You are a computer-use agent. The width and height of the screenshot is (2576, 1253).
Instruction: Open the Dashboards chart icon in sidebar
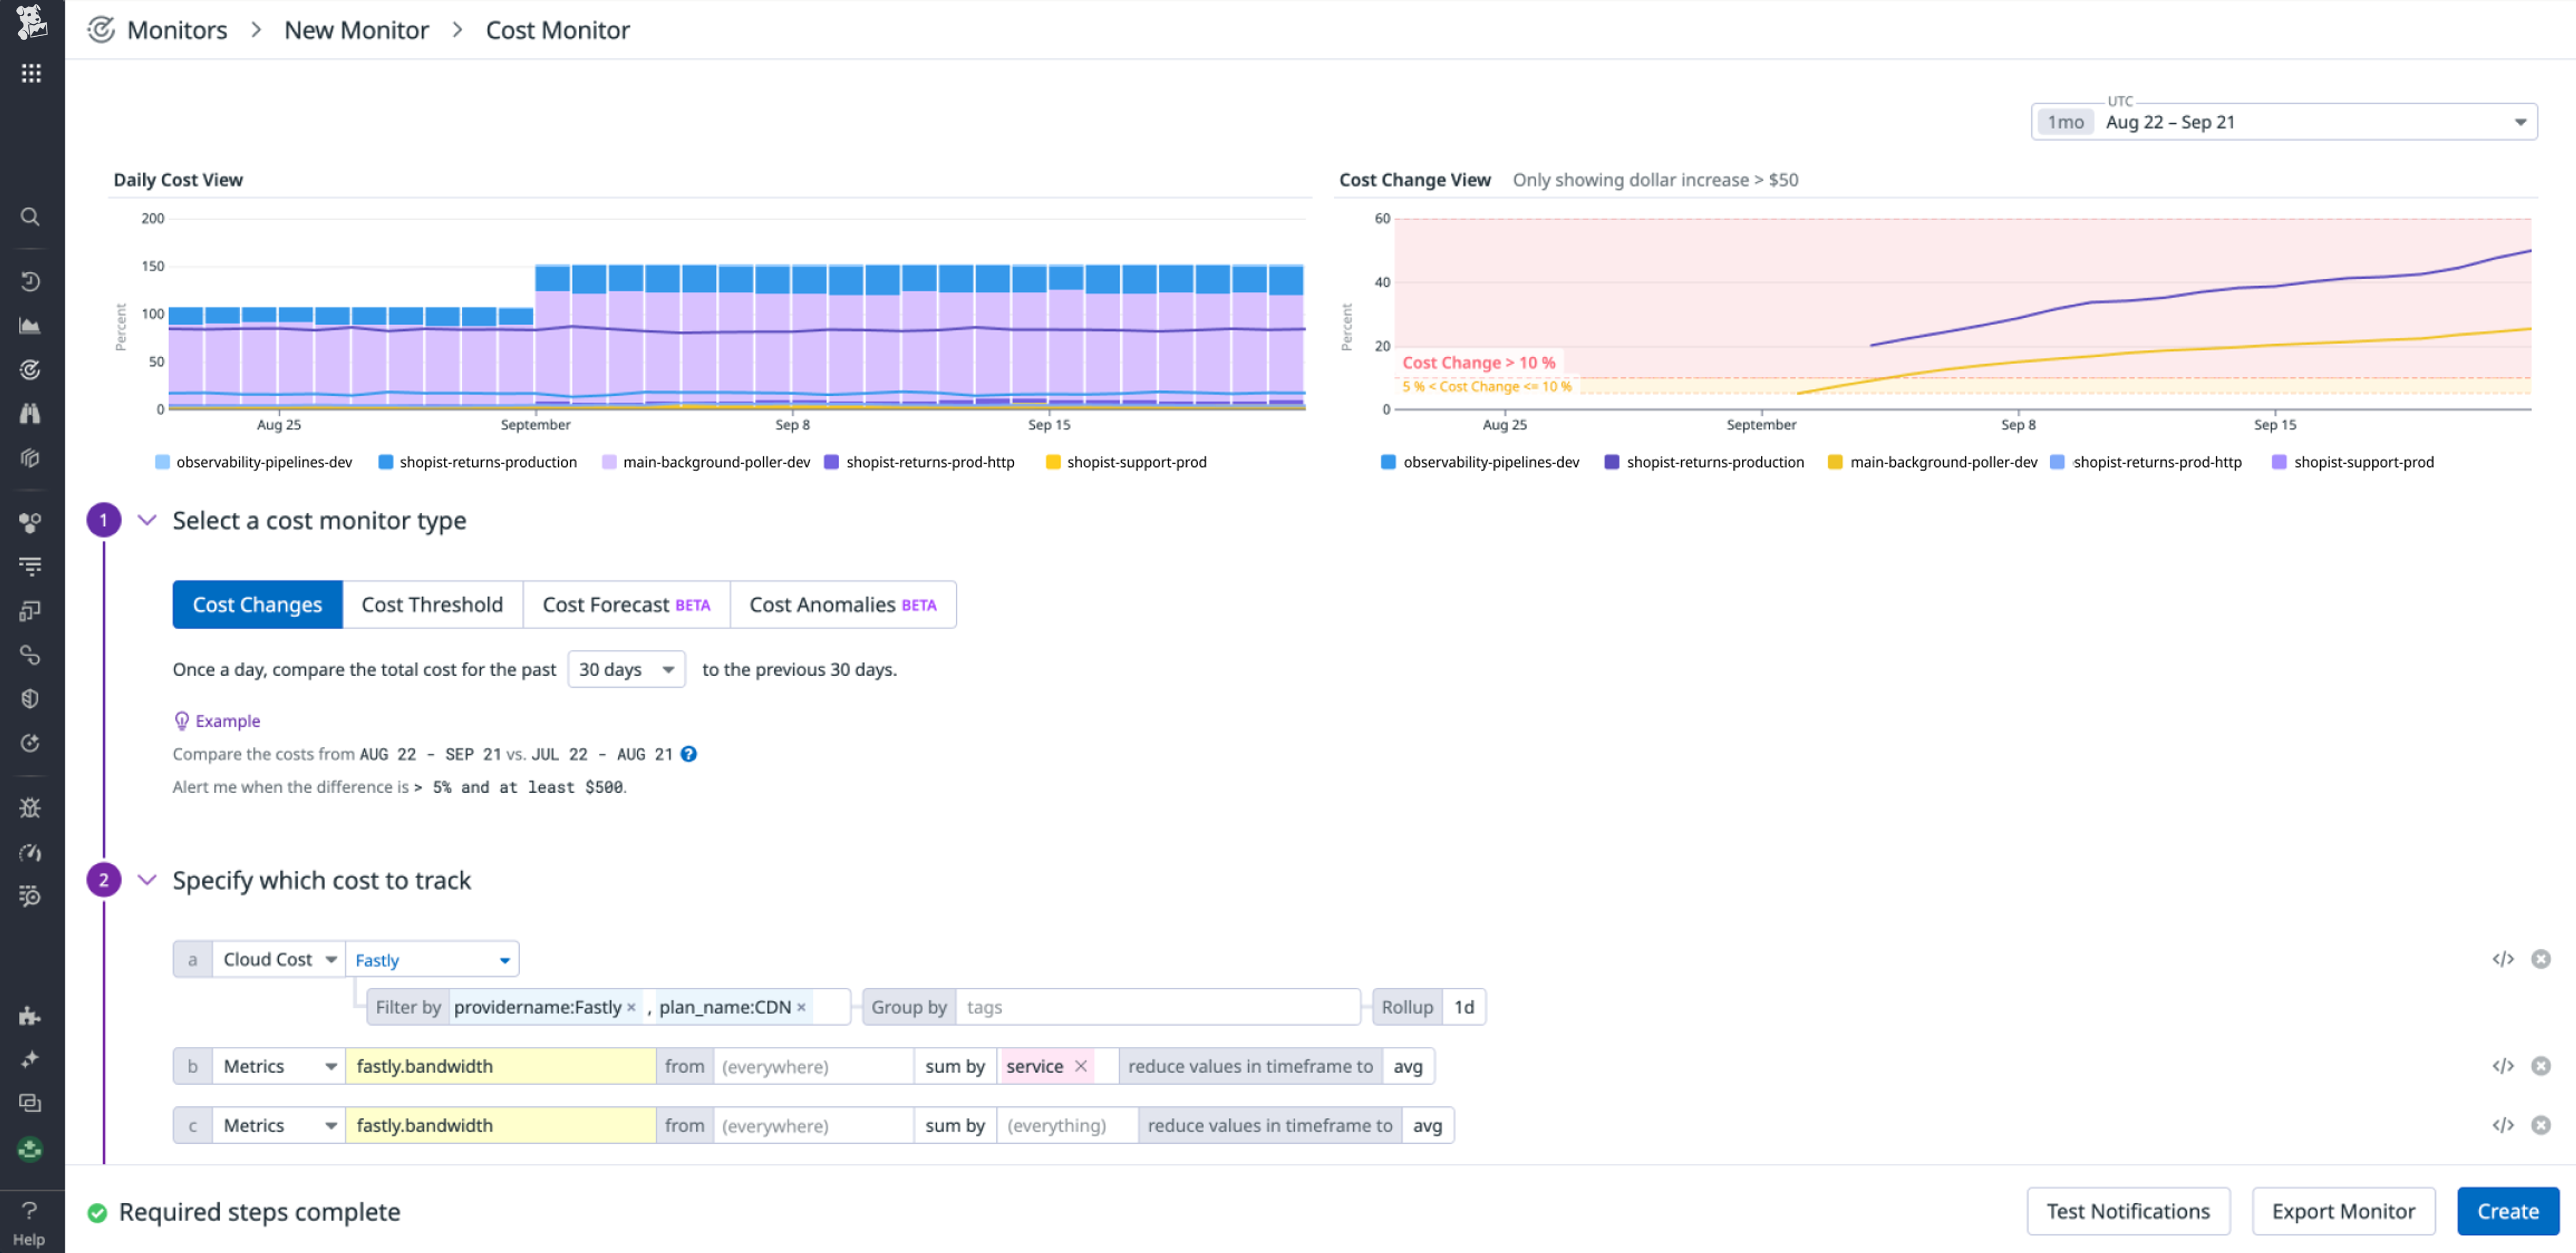click(x=30, y=324)
